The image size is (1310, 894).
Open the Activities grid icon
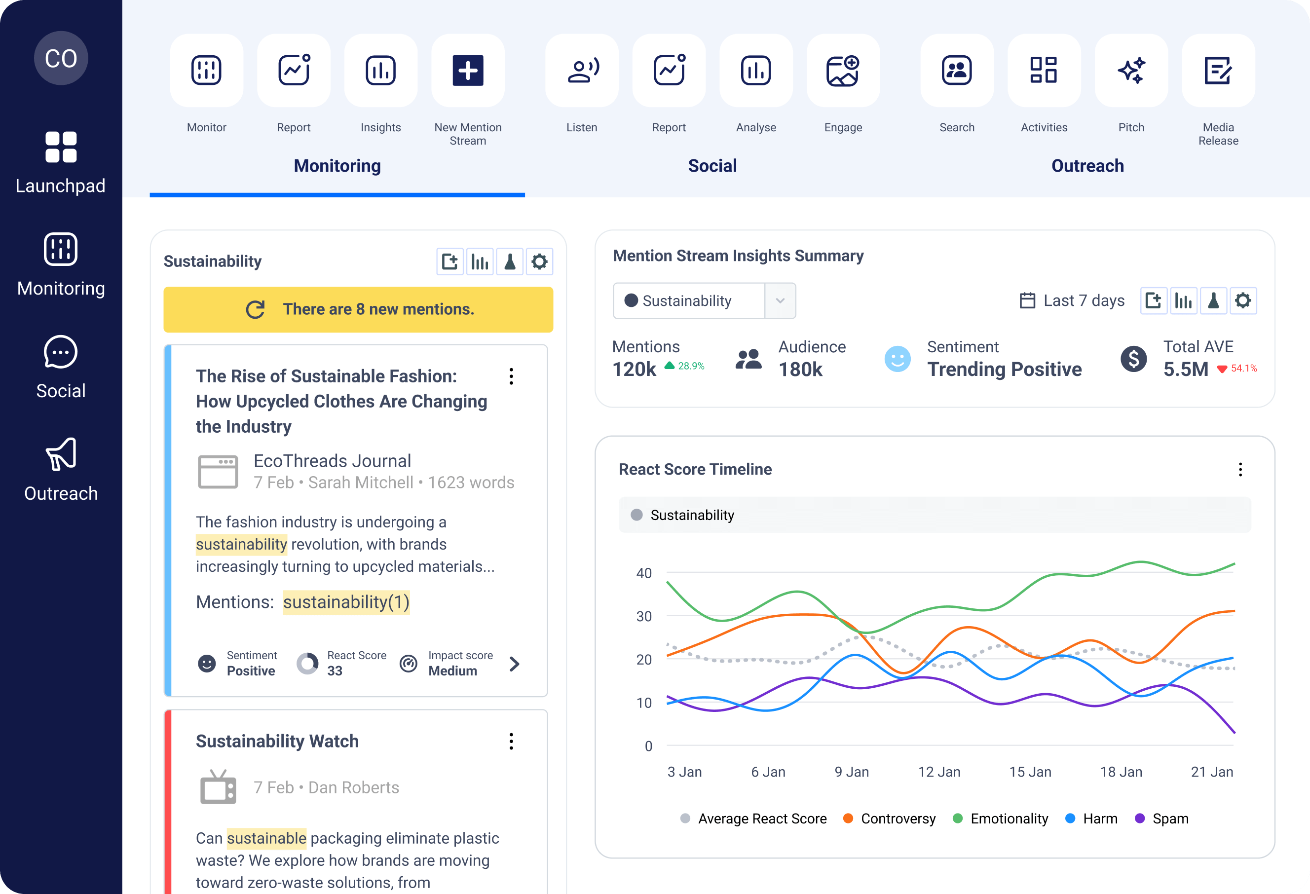(1044, 71)
